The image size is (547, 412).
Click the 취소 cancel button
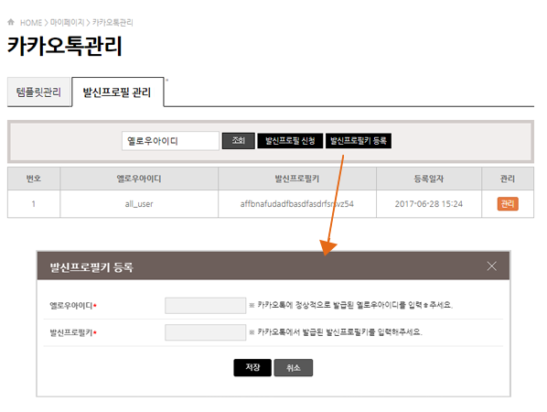293,368
